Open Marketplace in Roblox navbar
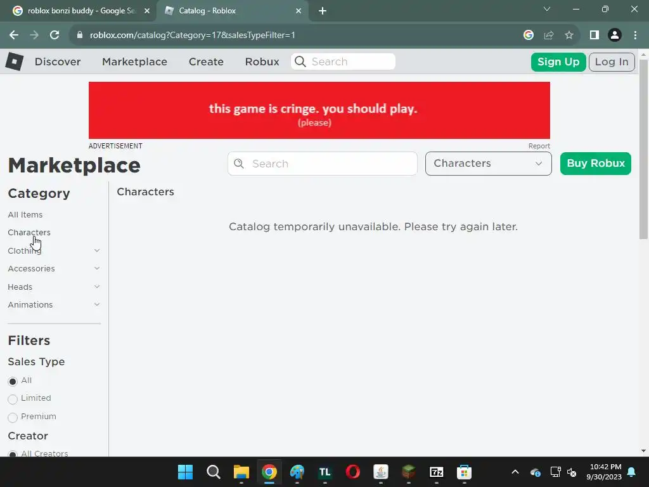The image size is (649, 487). (134, 62)
